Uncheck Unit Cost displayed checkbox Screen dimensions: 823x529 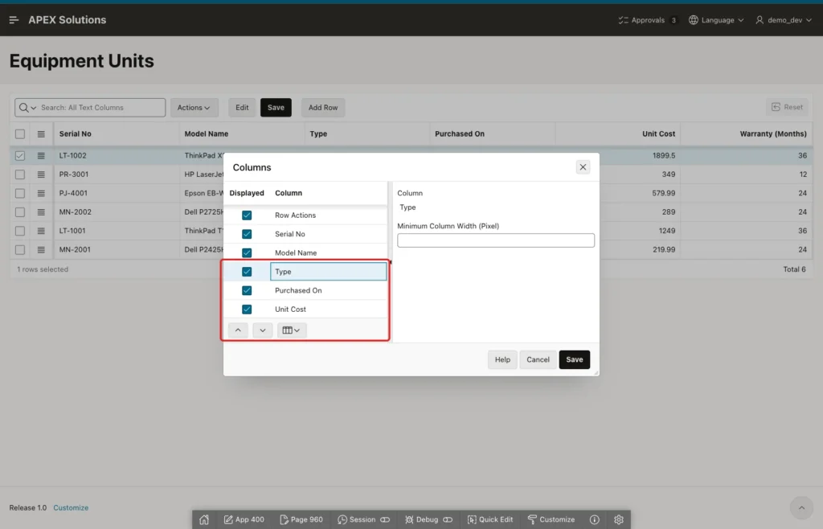pos(247,310)
